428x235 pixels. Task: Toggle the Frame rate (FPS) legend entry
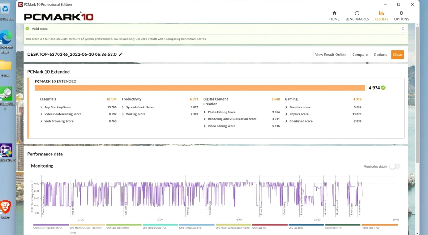pos(380,227)
